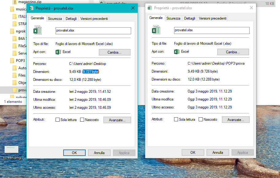Switch to Sicurezza tab in right dialog
The height and width of the screenshot is (178, 280).
(173, 18)
